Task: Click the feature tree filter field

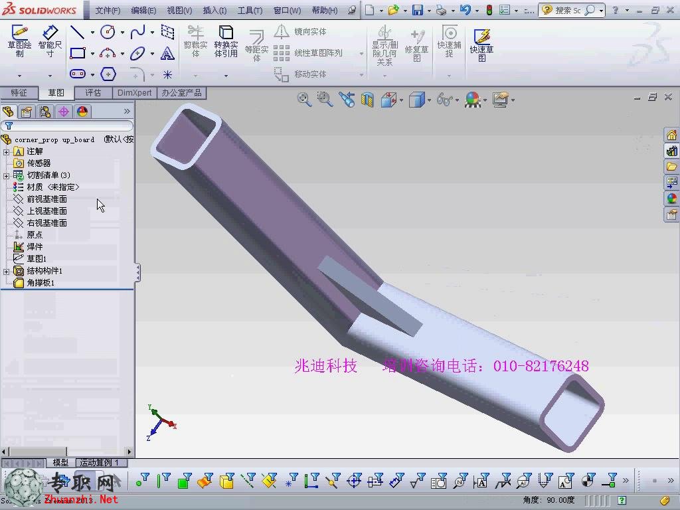Action: pos(67,126)
